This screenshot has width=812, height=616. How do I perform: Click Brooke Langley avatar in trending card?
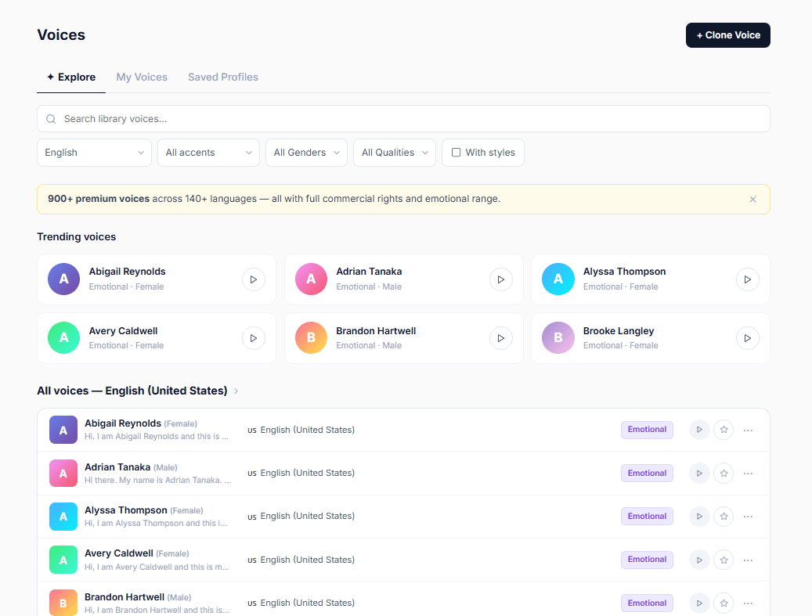pos(558,337)
